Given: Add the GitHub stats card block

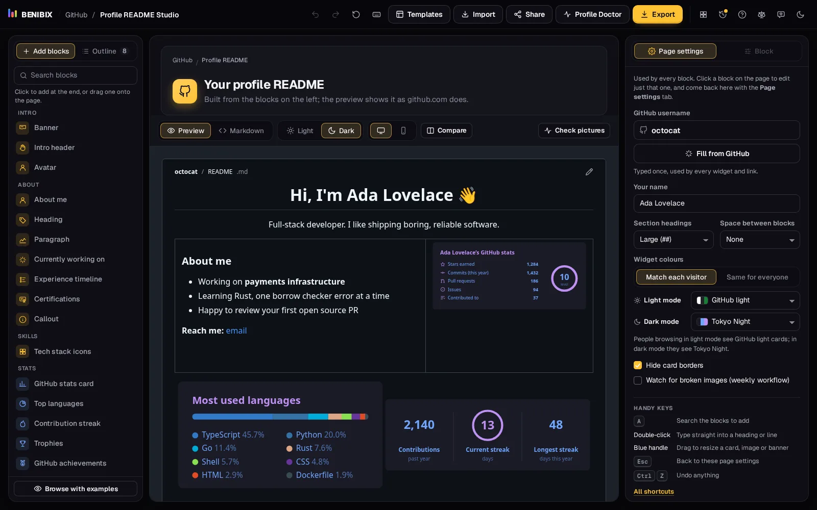Looking at the screenshot, I should [x=76, y=384].
